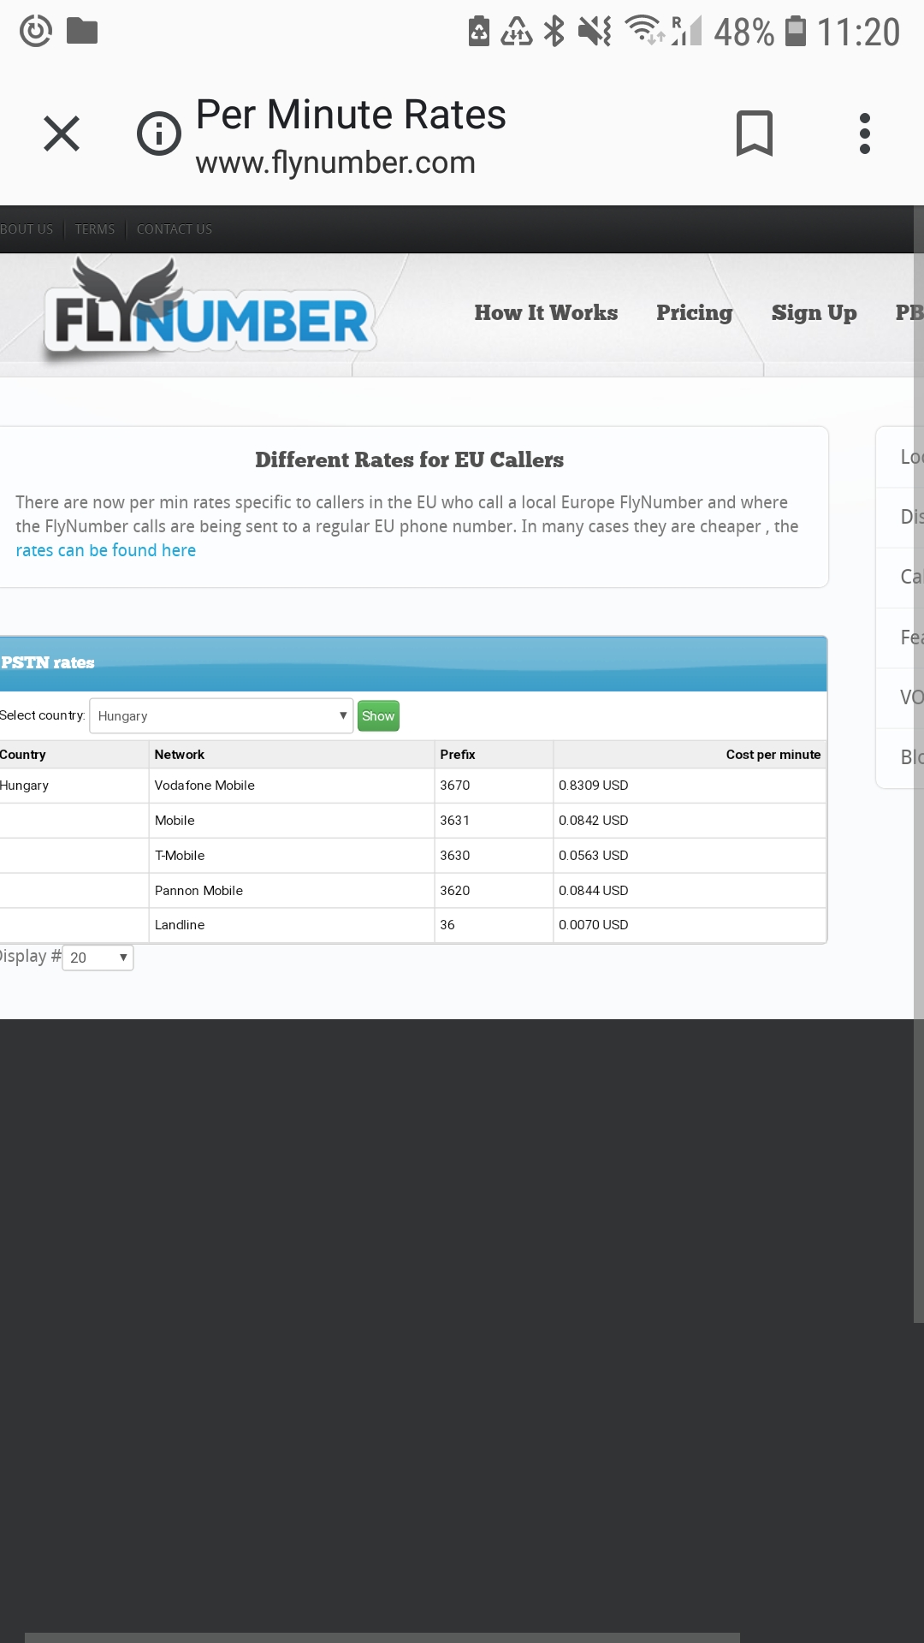Tap the Bluetooth status icon

[555, 32]
